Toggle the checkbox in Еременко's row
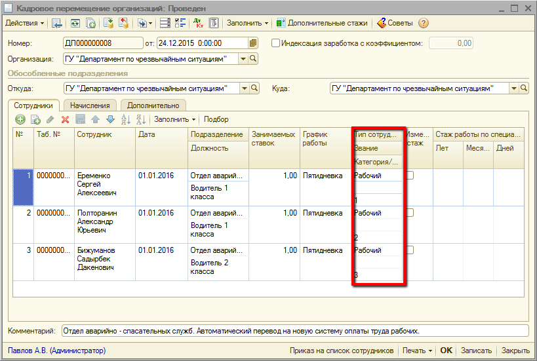 point(410,176)
